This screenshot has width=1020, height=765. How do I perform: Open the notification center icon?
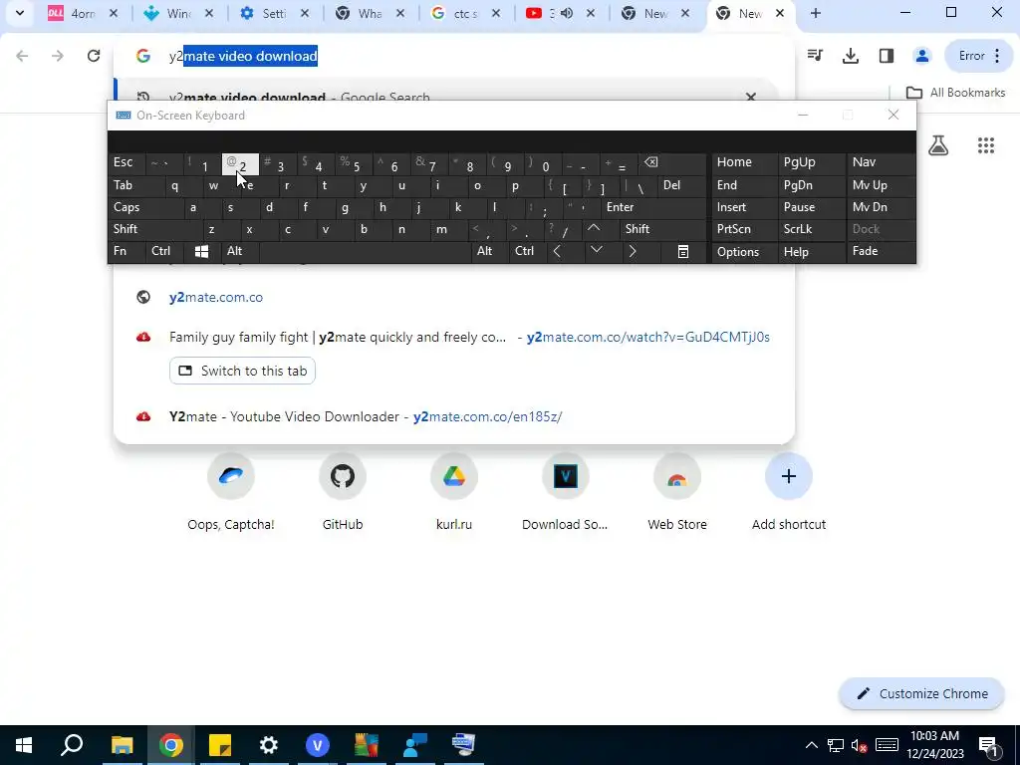pos(989,745)
